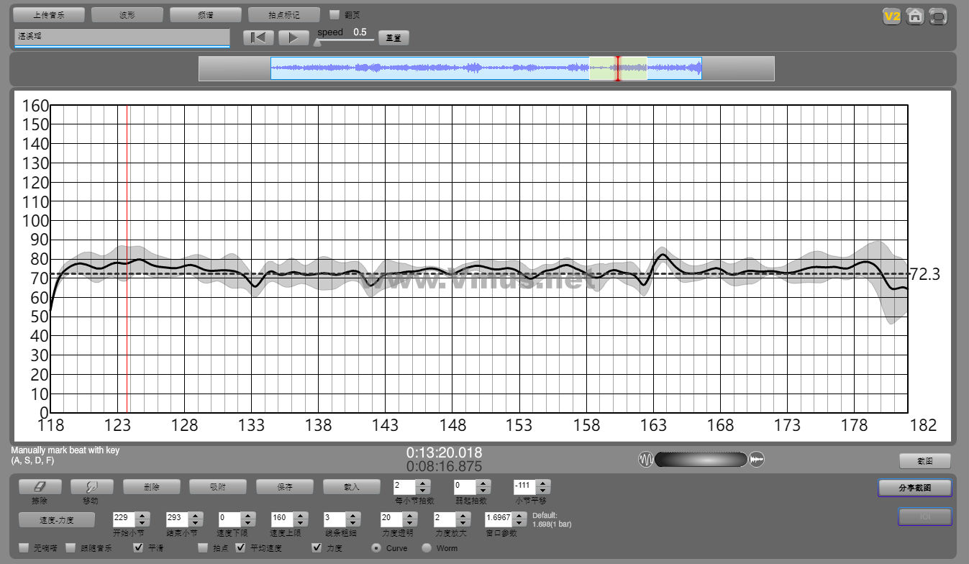Disable the 平均速度 average tempo checkbox
Viewport: 969px width, 564px height.
click(x=241, y=548)
